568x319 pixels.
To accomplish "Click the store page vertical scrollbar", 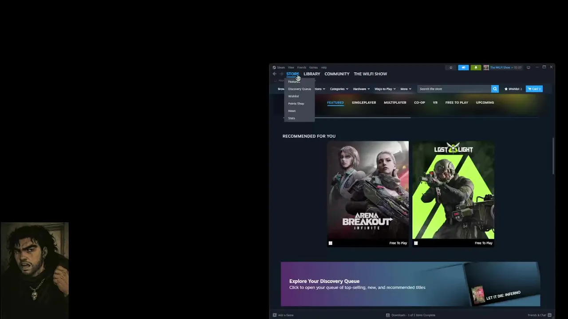I will (553, 156).
